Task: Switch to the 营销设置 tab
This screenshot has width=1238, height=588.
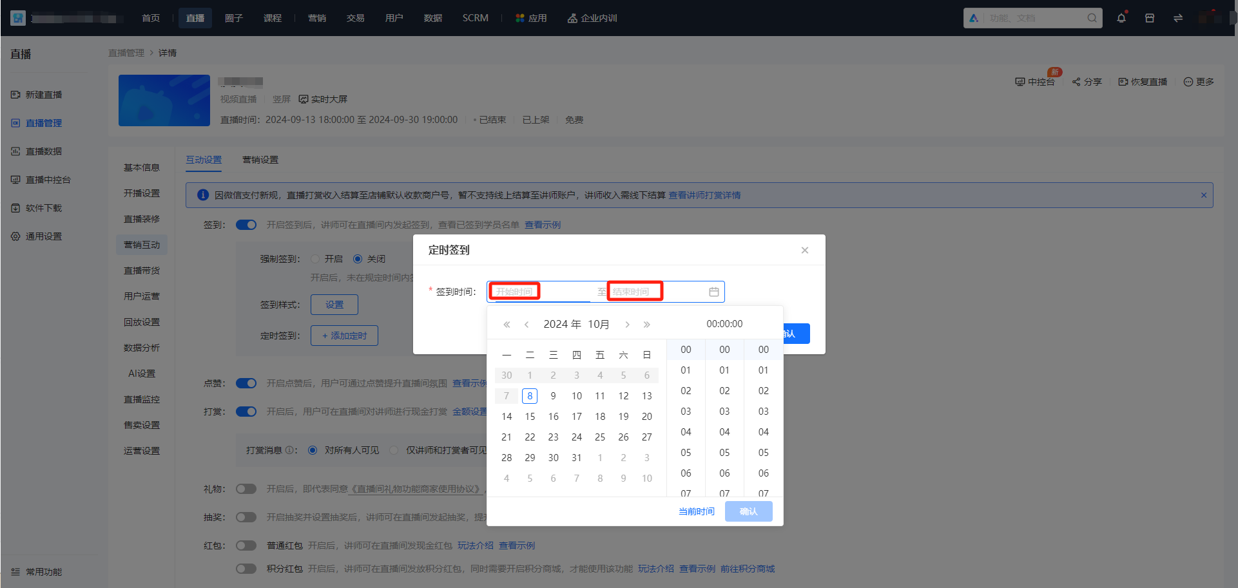Action: coord(260,160)
